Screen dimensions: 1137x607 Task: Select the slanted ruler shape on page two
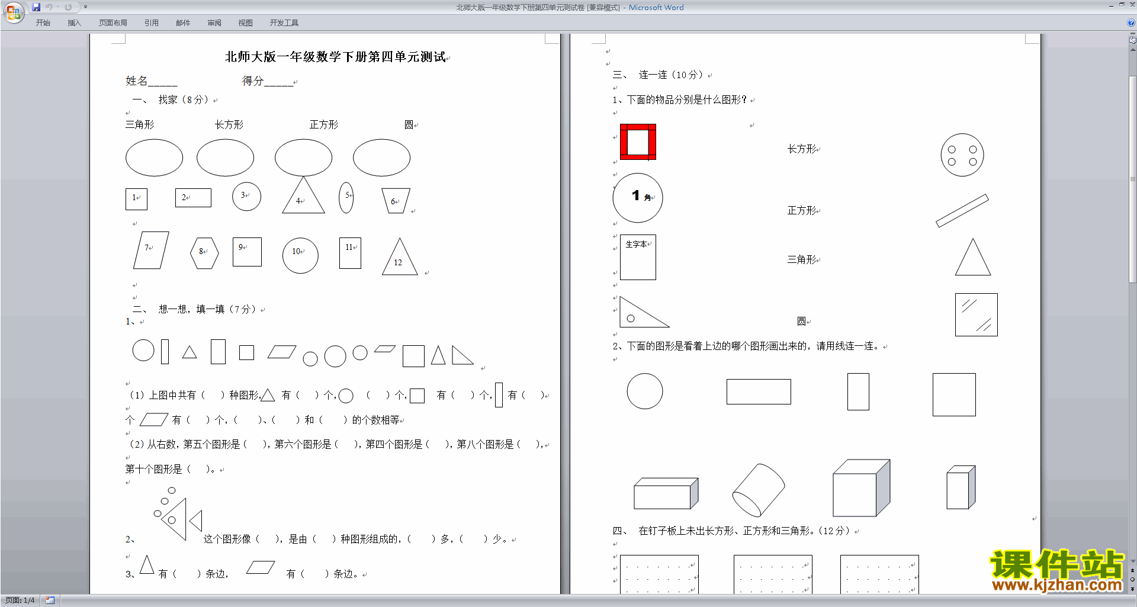click(x=962, y=211)
